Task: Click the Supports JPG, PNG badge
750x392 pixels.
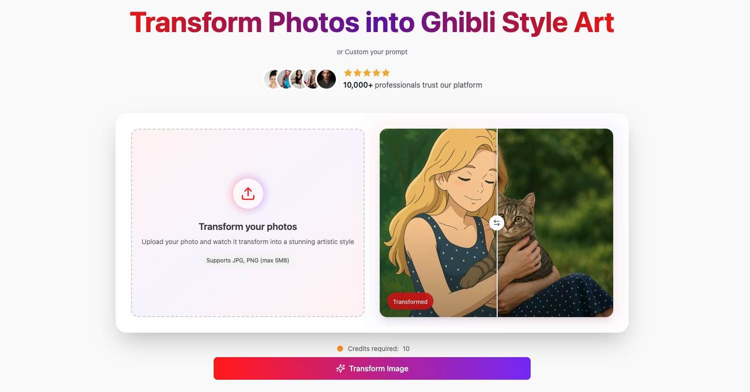Action: 248,261
